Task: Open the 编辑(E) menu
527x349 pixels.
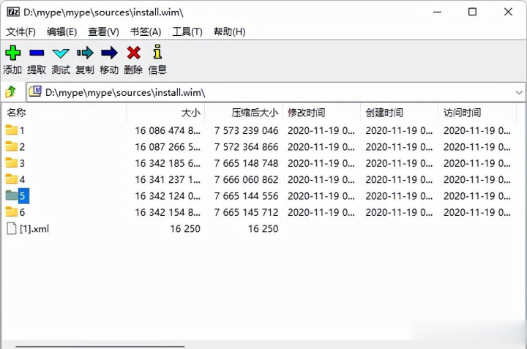Action: point(61,32)
